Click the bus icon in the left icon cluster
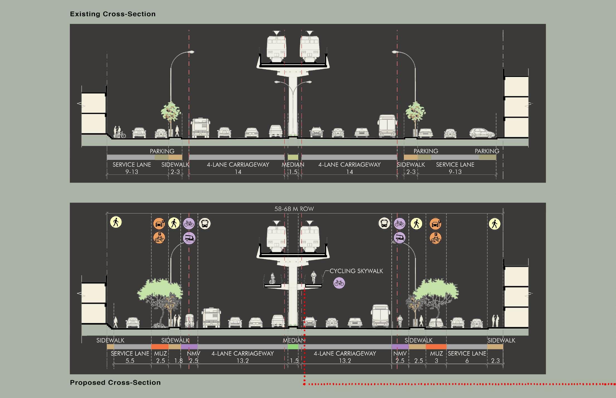616x398 pixels. (205, 223)
